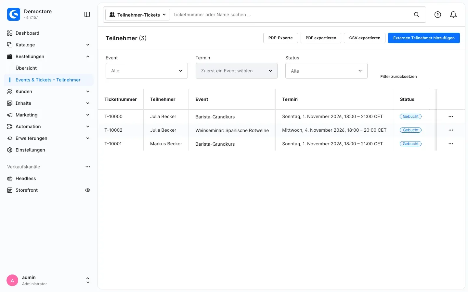Open the Event filter dropdown

(x=147, y=71)
